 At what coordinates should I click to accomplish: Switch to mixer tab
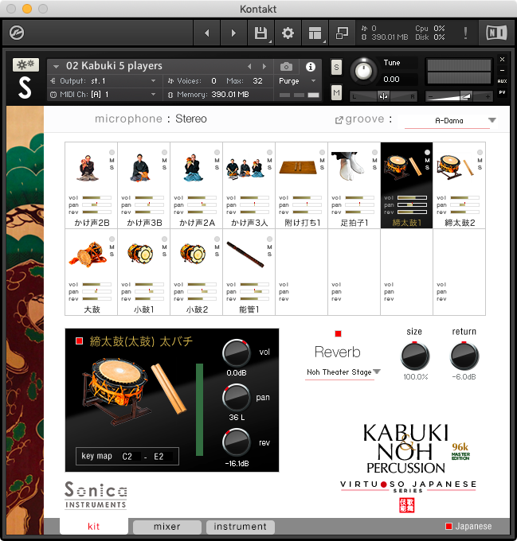coord(167,527)
